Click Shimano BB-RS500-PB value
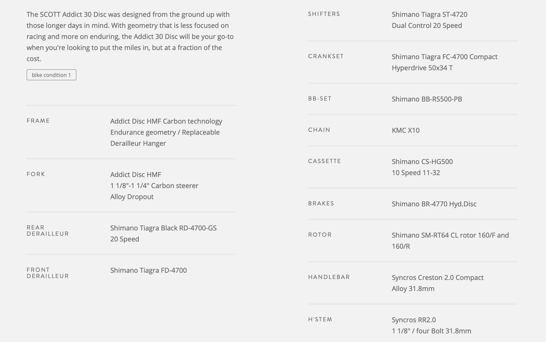Viewport: 546px width, 342px height. pos(427,99)
